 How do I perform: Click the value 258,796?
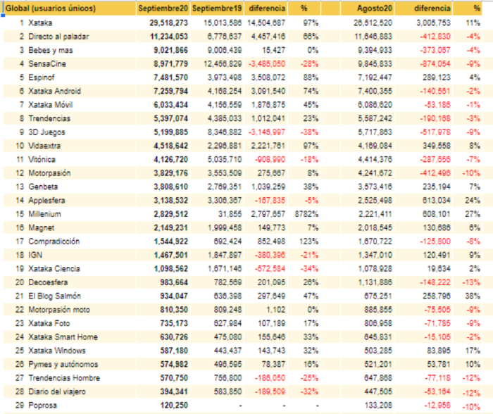[437, 296]
